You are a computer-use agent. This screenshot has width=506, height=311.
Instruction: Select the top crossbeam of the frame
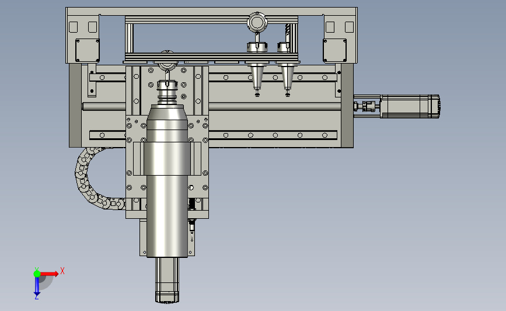pos(211,11)
